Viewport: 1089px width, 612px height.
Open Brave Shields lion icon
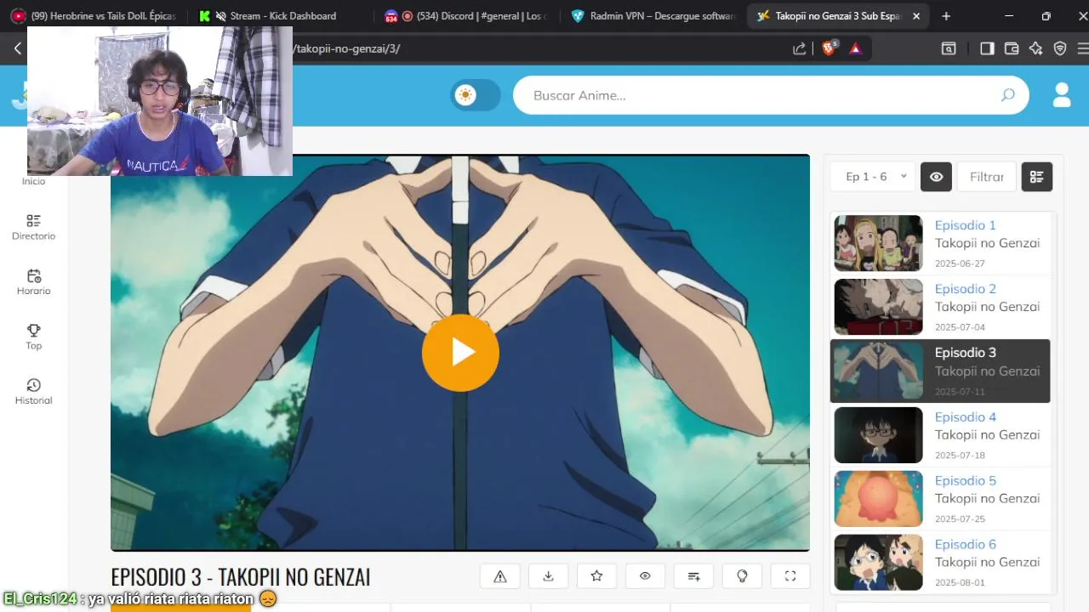tap(829, 48)
